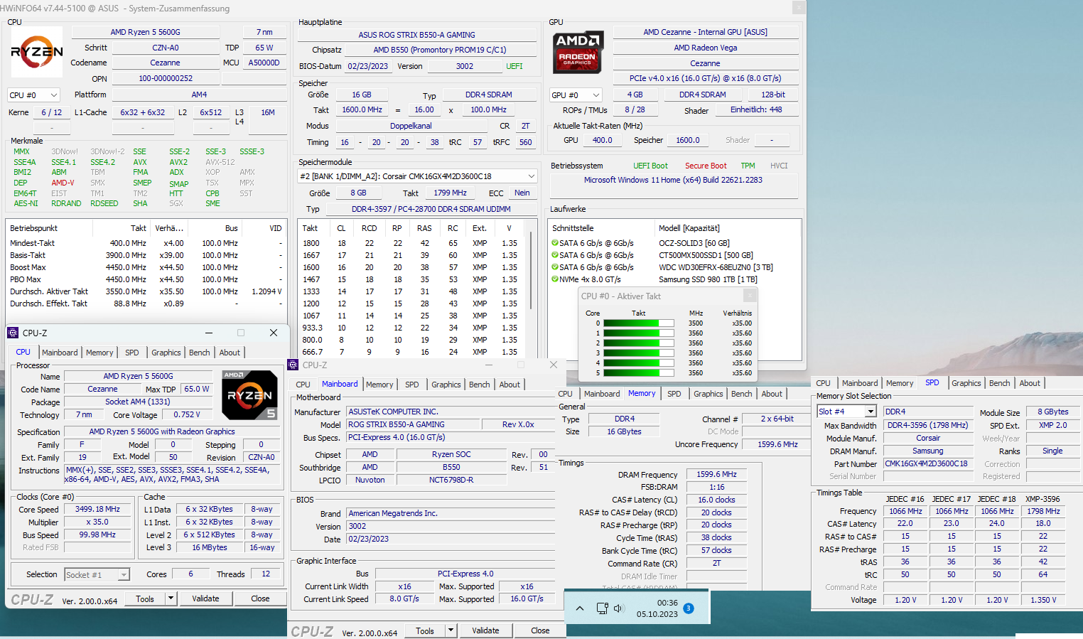
Task: Click the green status icon for OCZ-SOLID3 drive
Action: pos(555,243)
